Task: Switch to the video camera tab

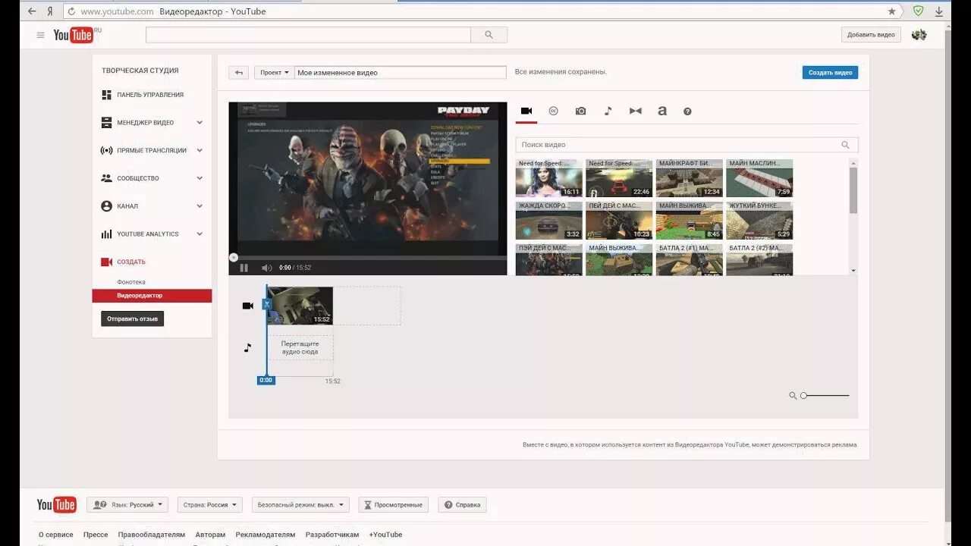Action: (x=526, y=111)
